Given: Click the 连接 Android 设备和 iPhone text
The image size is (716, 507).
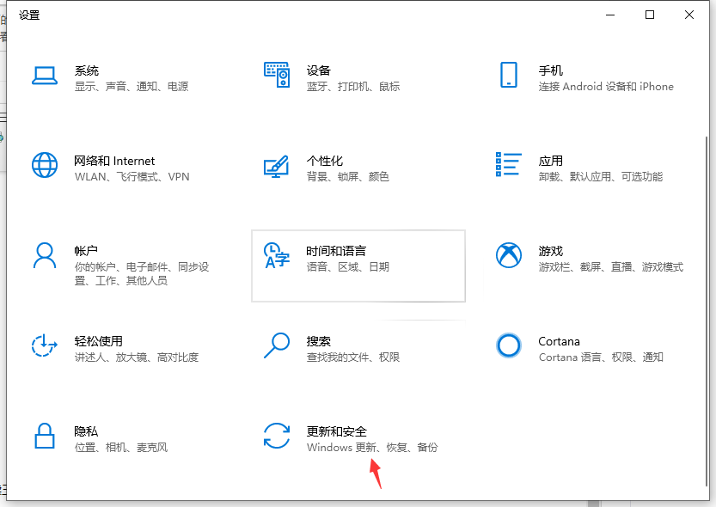Looking at the screenshot, I should (606, 87).
